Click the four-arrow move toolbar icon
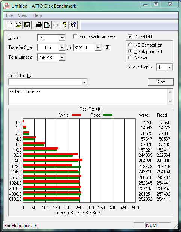The height and width of the screenshot is (232, 181). 56,25
